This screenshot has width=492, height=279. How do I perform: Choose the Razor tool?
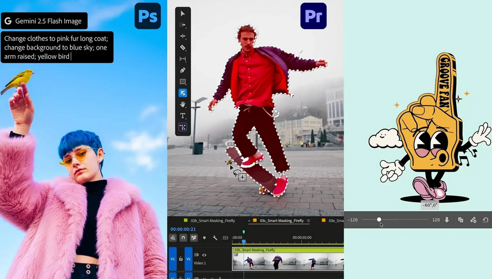tap(183, 48)
